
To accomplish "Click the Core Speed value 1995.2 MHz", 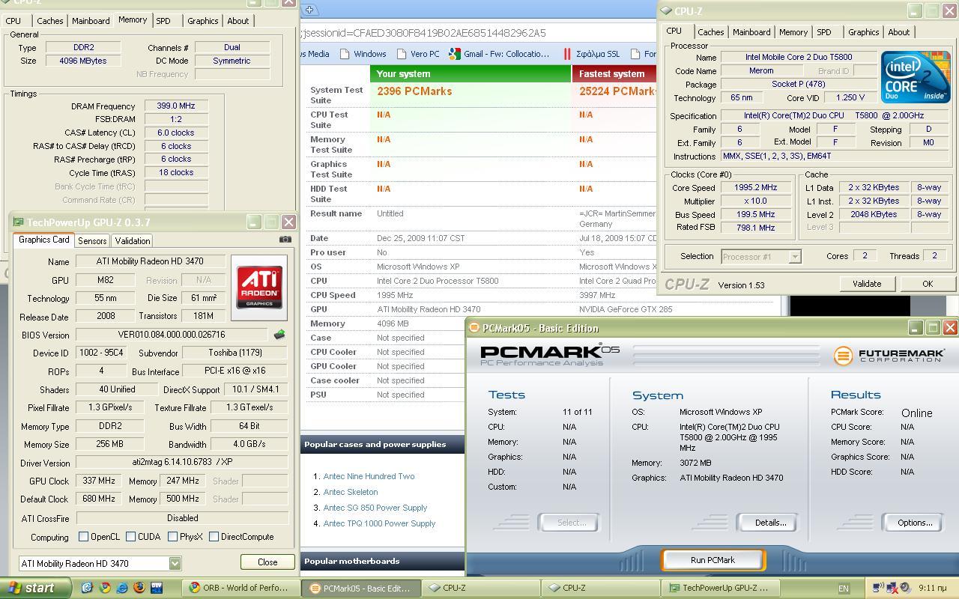I will (x=756, y=188).
